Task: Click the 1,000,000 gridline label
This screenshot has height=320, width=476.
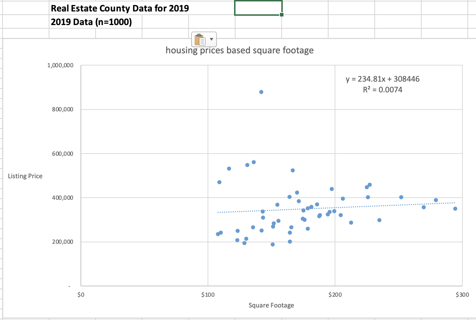Action: 61,65
